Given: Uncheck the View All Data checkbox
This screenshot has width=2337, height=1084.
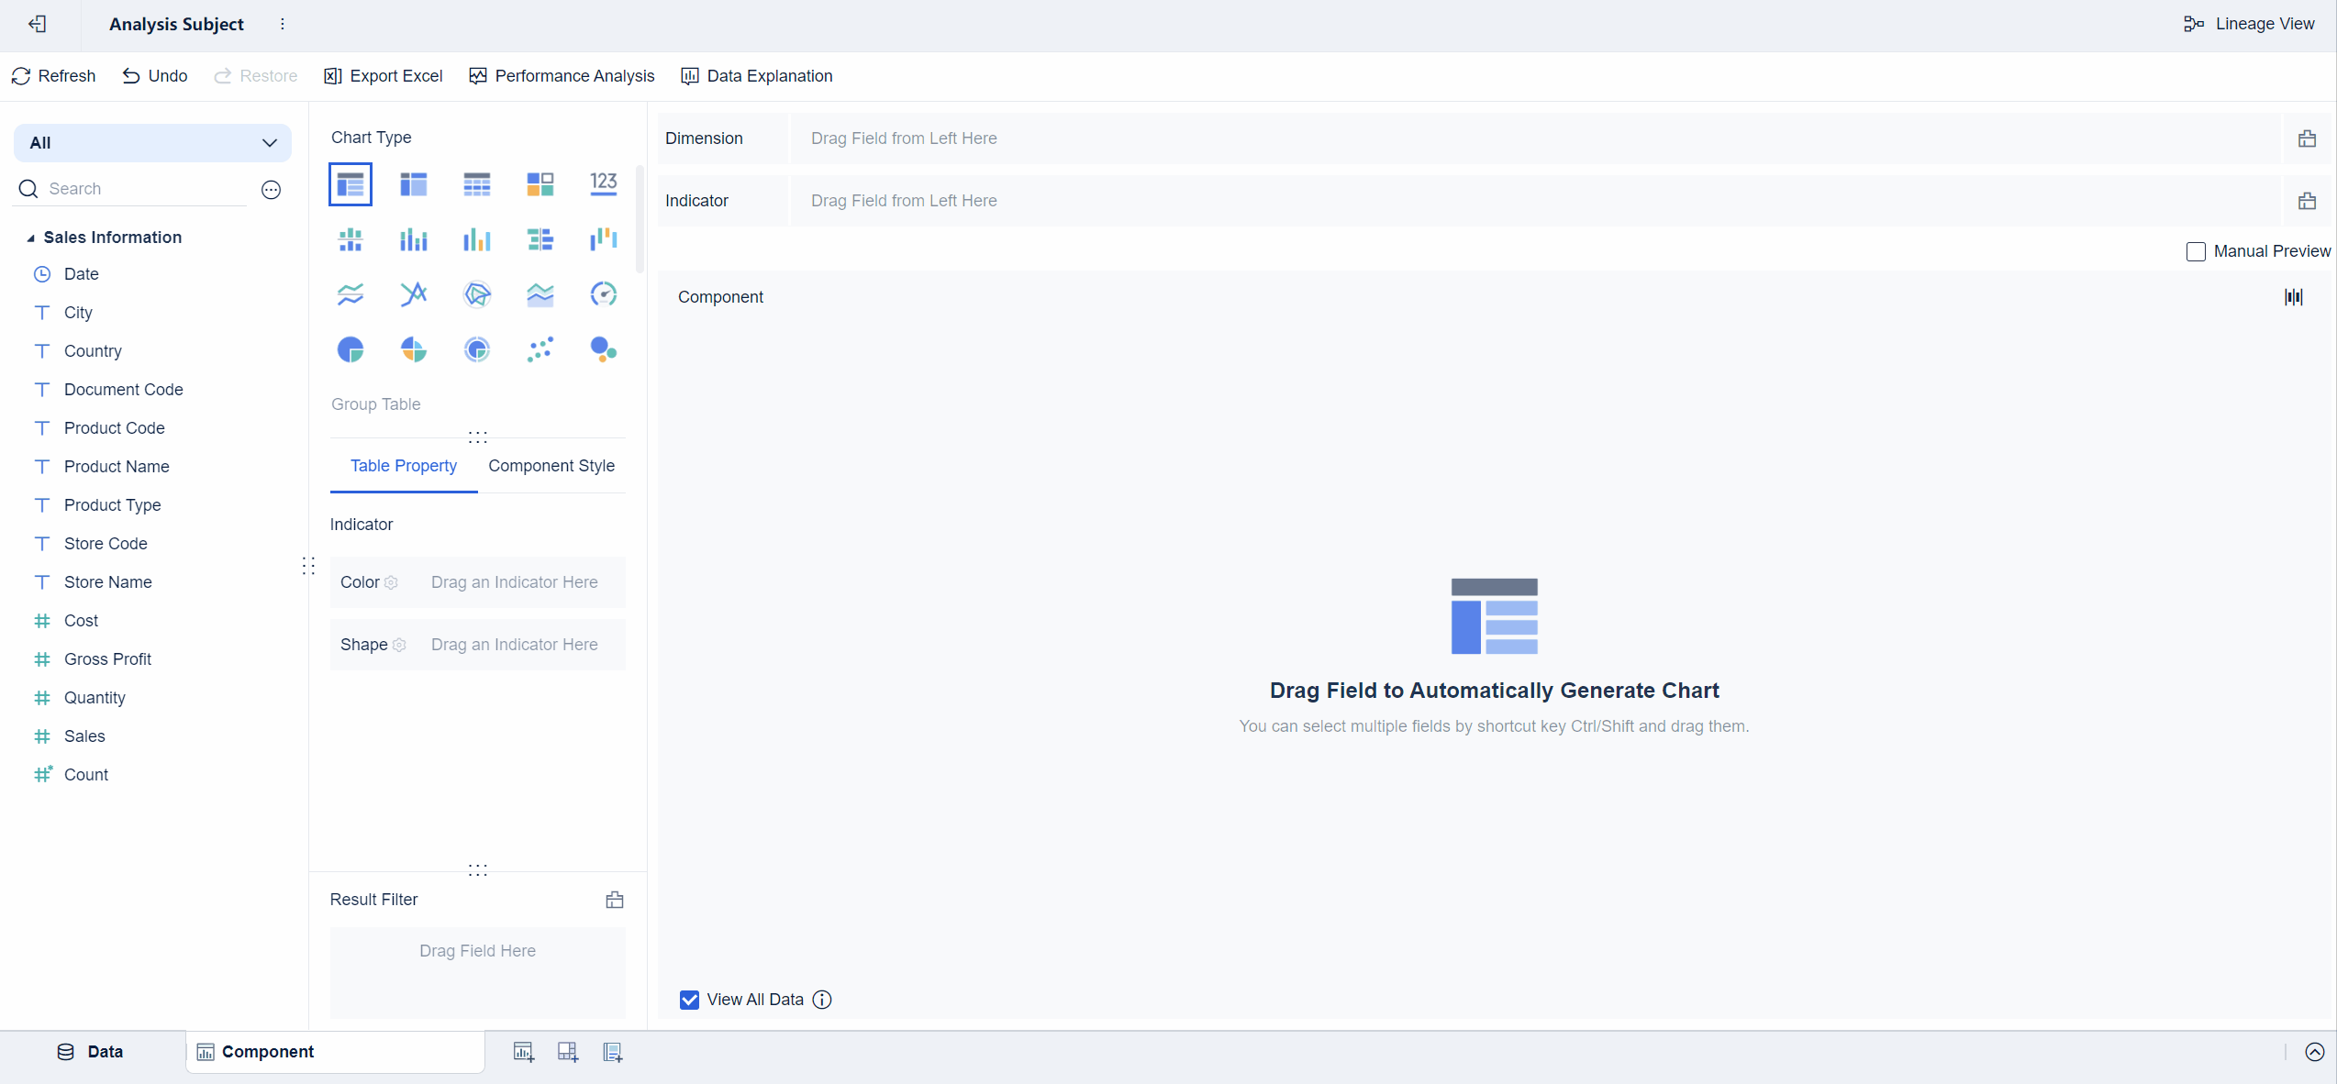Looking at the screenshot, I should click(x=689, y=1000).
